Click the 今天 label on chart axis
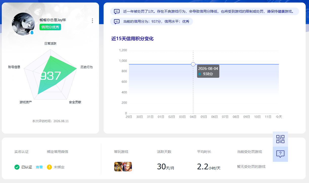The width and height of the screenshot is (309, 183). click(279, 117)
